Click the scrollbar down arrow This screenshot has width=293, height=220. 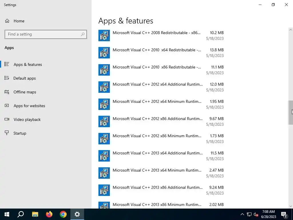[x=290, y=206]
